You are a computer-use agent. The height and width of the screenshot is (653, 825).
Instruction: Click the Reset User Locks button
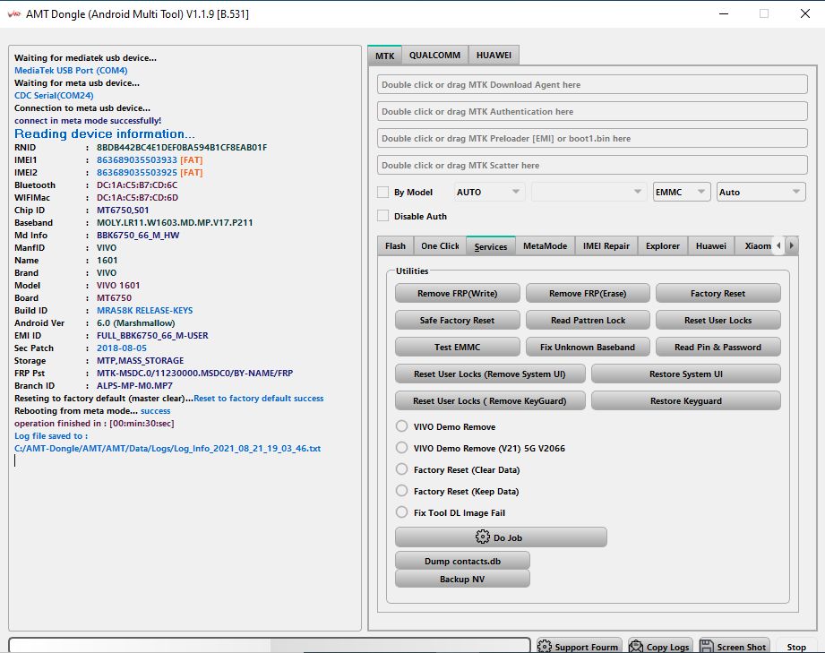[x=718, y=320]
